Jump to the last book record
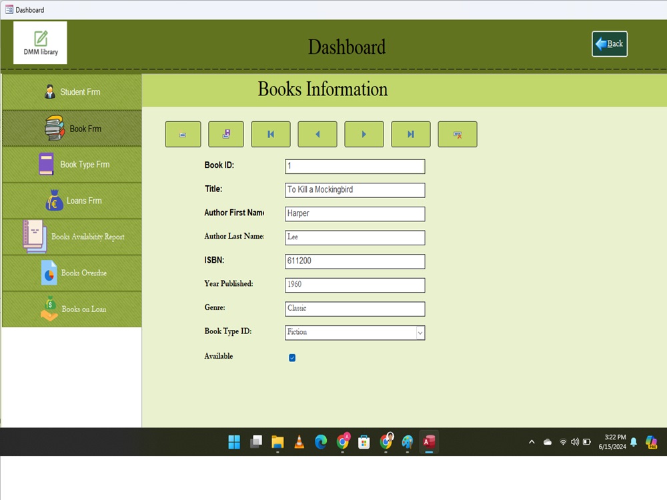The height and width of the screenshot is (500, 667). pyautogui.click(x=410, y=135)
